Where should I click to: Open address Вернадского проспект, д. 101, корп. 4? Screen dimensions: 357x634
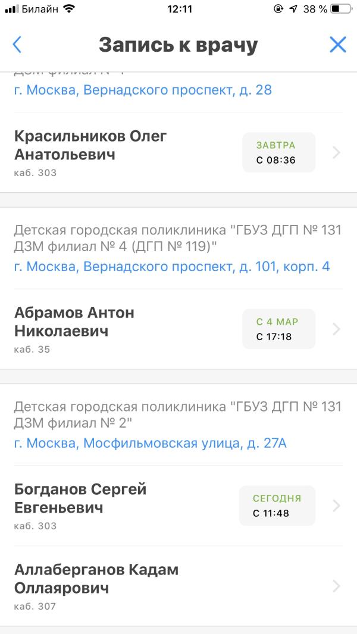[172, 267]
